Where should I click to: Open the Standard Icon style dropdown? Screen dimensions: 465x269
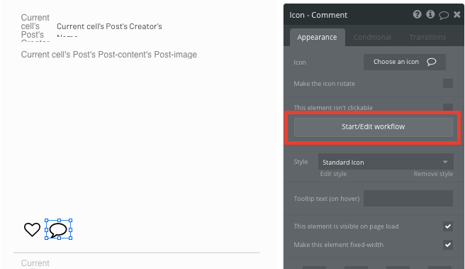pyautogui.click(x=386, y=162)
